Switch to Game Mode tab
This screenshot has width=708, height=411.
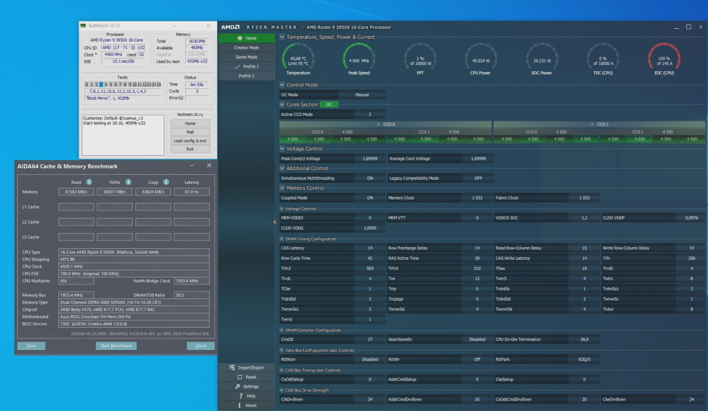click(247, 57)
